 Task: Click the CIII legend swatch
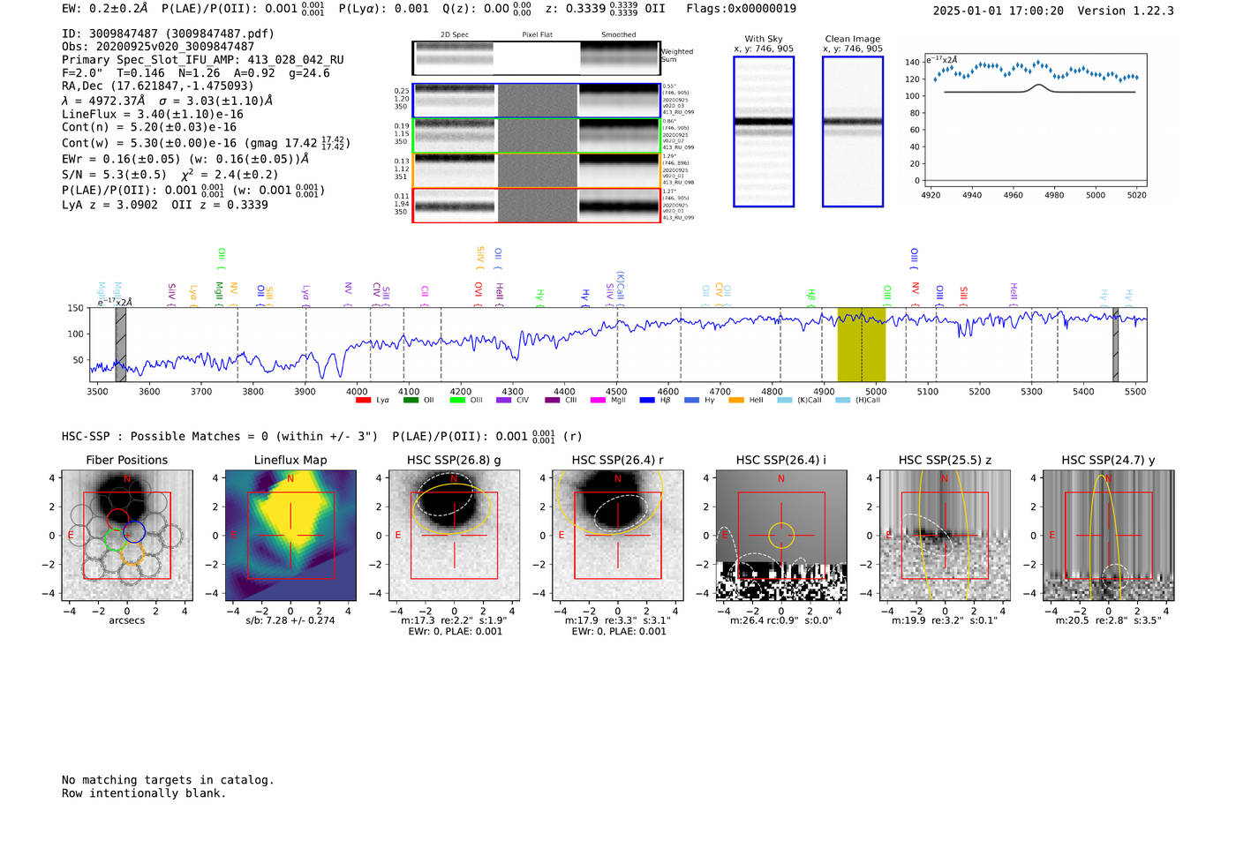point(552,401)
